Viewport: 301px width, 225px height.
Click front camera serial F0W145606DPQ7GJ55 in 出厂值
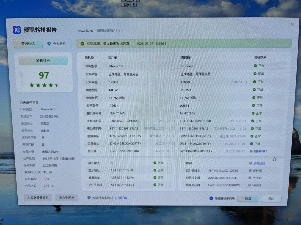point(125,136)
